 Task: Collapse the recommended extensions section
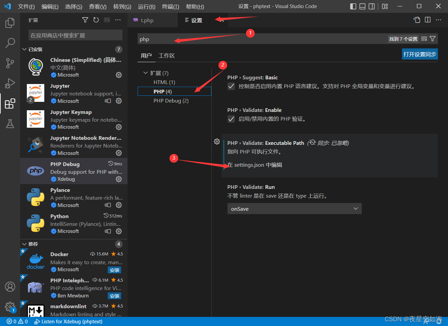point(24,244)
